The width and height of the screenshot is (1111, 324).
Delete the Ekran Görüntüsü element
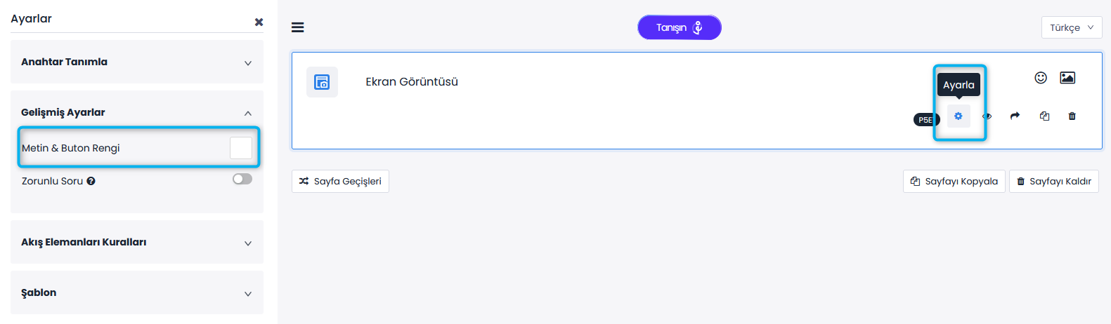(x=1072, y=116)
